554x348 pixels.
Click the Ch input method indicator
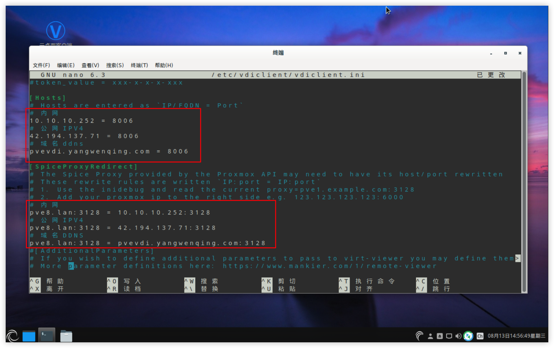(x=480, y=336)
